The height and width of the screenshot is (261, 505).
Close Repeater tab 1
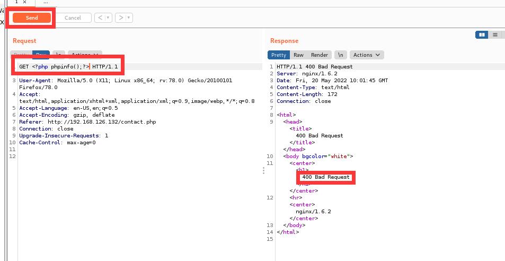pyautogui.click(x=24, y=2)
